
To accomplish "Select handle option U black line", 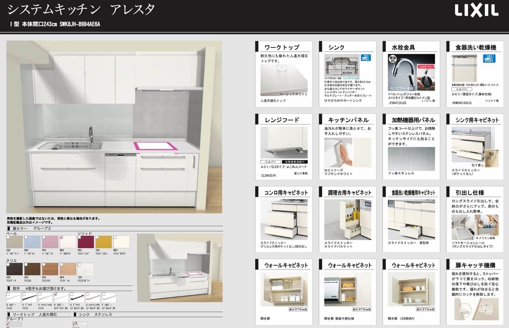I will [29, 297].
